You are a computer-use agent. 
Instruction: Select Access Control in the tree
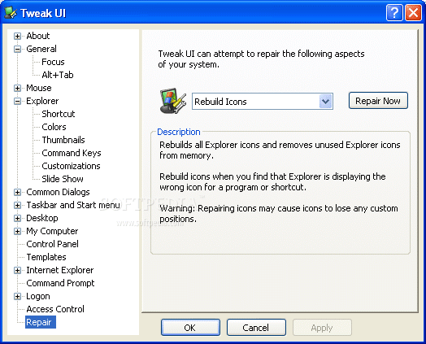point(55,309)
